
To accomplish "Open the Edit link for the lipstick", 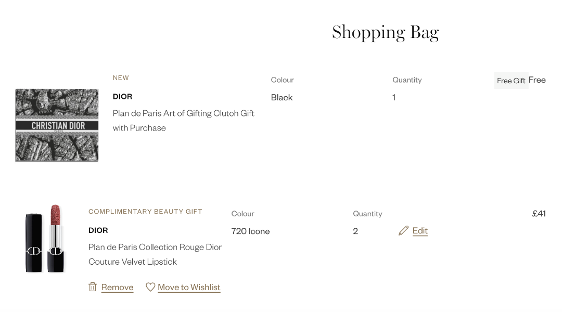I will [420, 231].
